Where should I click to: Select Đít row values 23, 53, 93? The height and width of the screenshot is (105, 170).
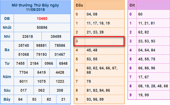click(x=147, y=41)
